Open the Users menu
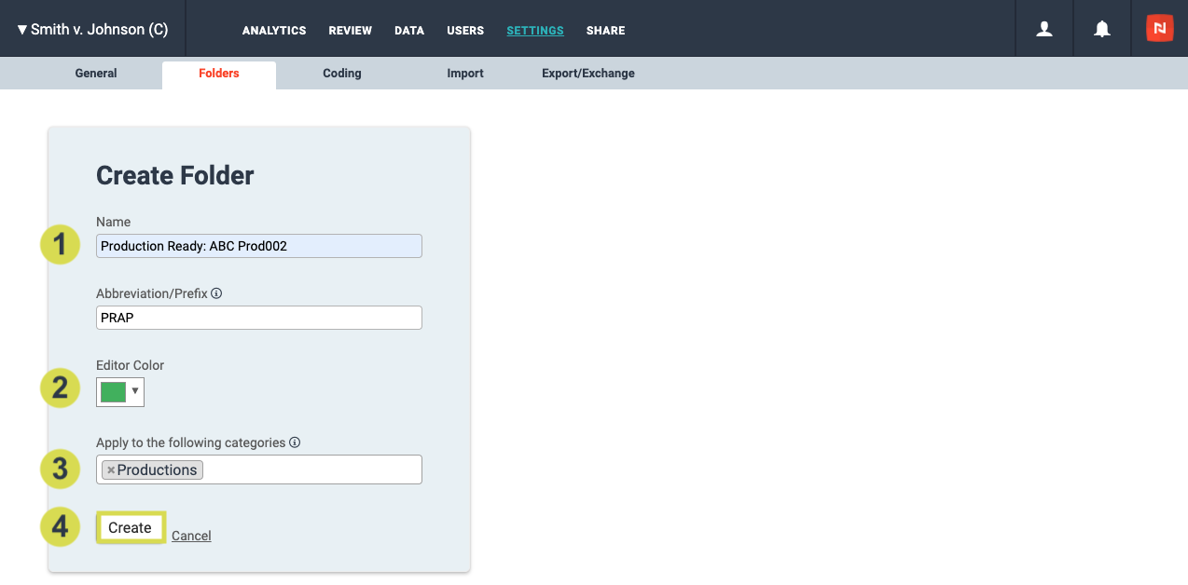This screenshot has width=1188, height=585. pyautogui.click(x=465, y=31)
